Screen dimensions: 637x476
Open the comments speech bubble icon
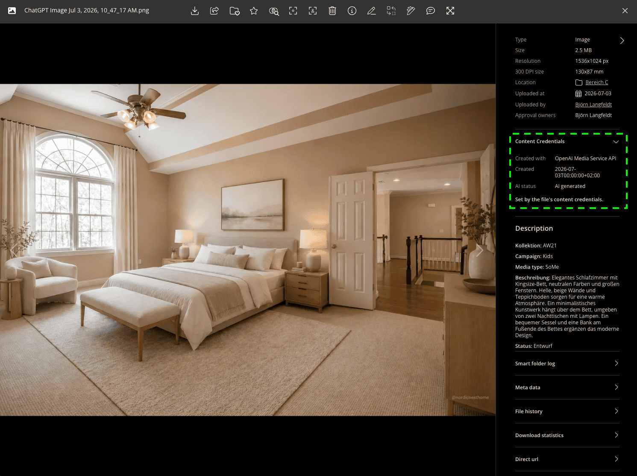pyautogui.click(x=431, y=11)
